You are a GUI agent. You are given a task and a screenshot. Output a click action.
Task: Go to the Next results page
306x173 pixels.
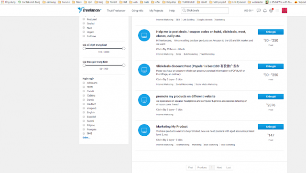[x=219, y=168]
